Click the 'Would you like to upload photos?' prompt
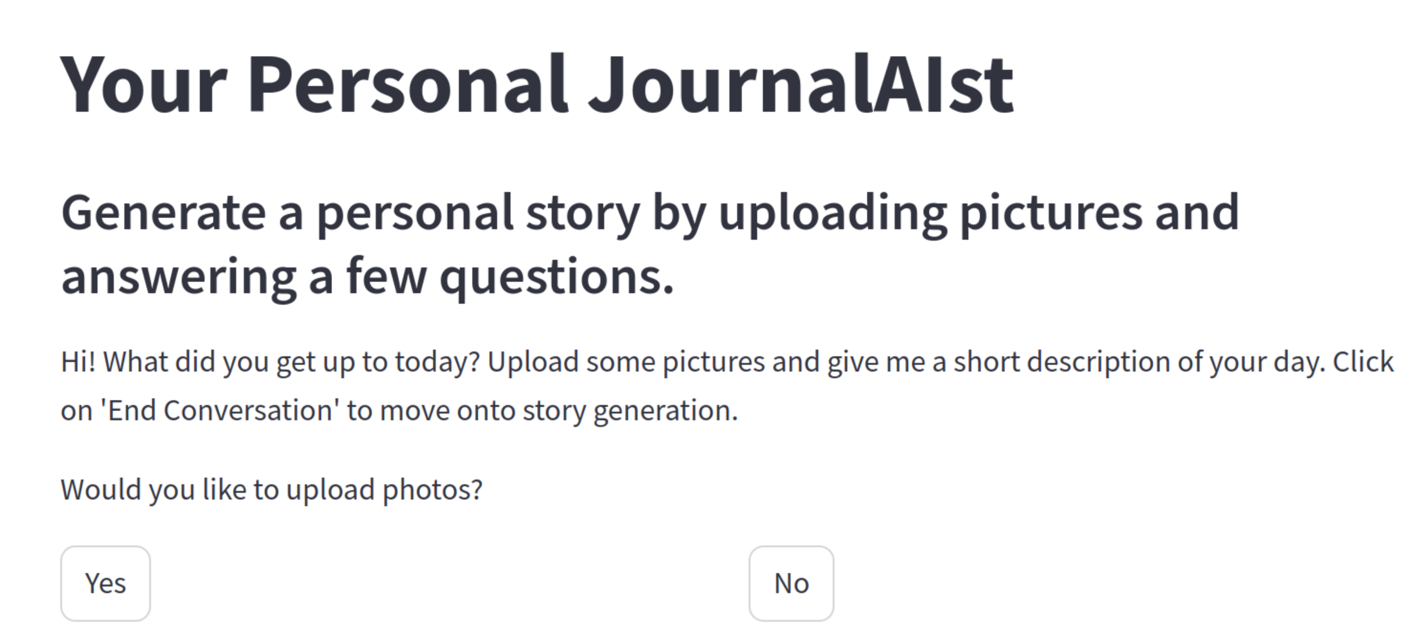This screenshot has width=1412, height=639. click(x=272, y=490)
